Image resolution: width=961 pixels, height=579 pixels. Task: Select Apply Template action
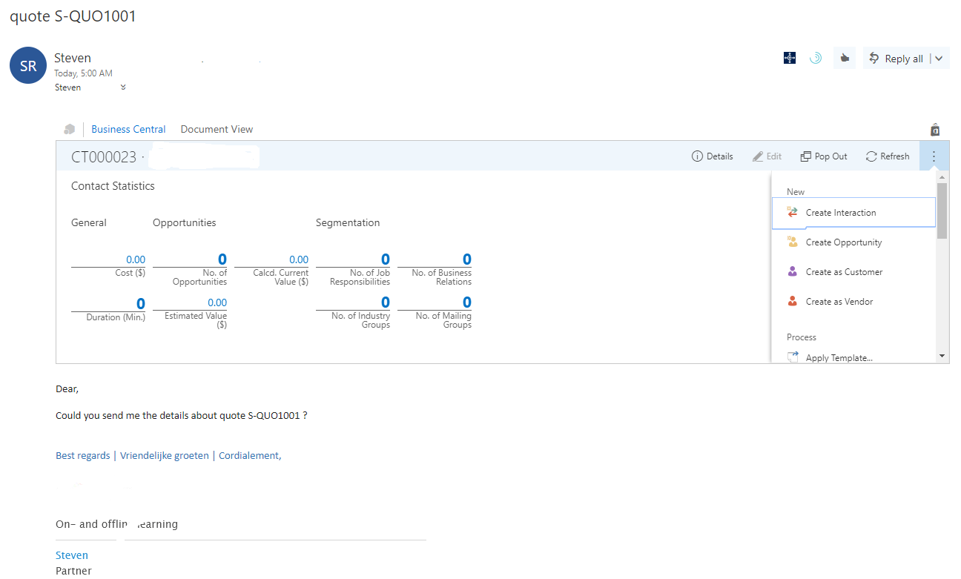click(x=853, y=357)
